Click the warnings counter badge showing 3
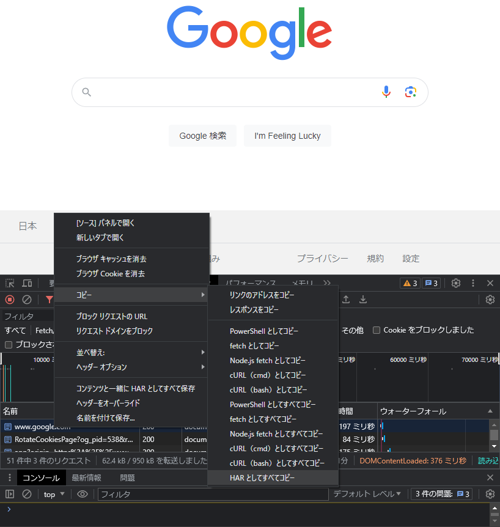 (x=410, y=283)
